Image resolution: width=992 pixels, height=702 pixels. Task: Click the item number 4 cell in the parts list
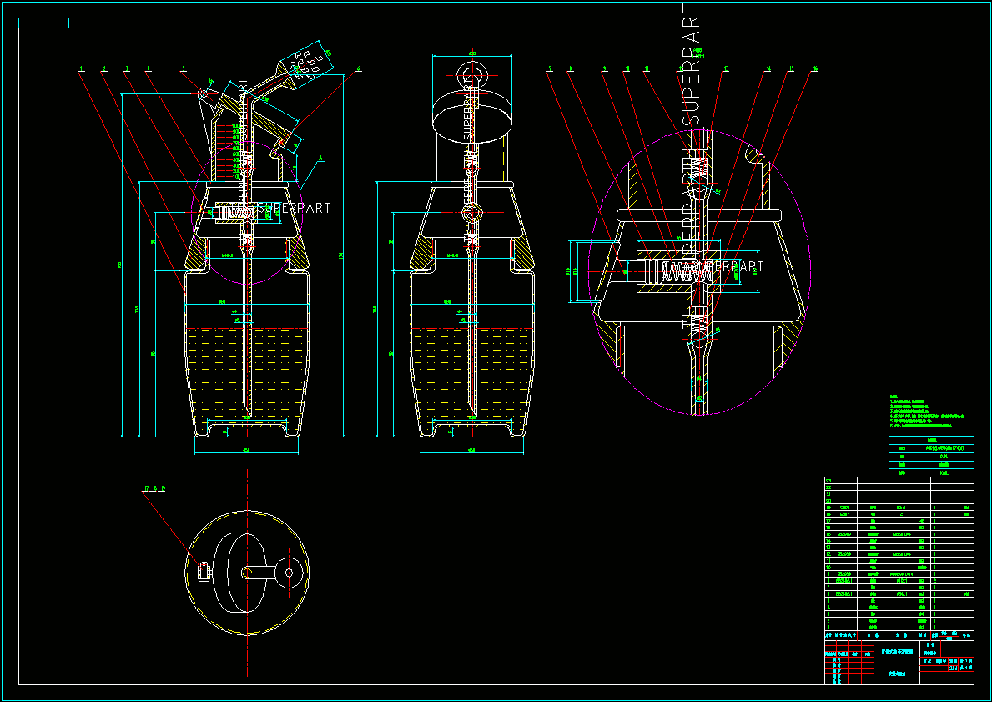pos(828,607)
